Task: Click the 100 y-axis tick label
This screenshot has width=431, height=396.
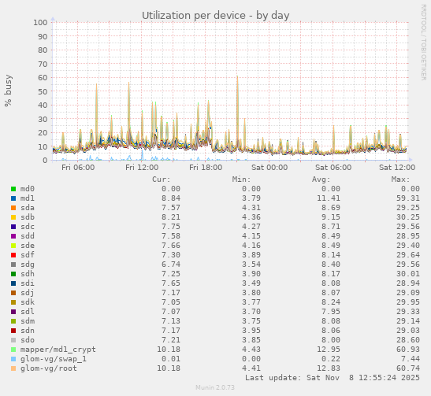Action: (40, 23)
